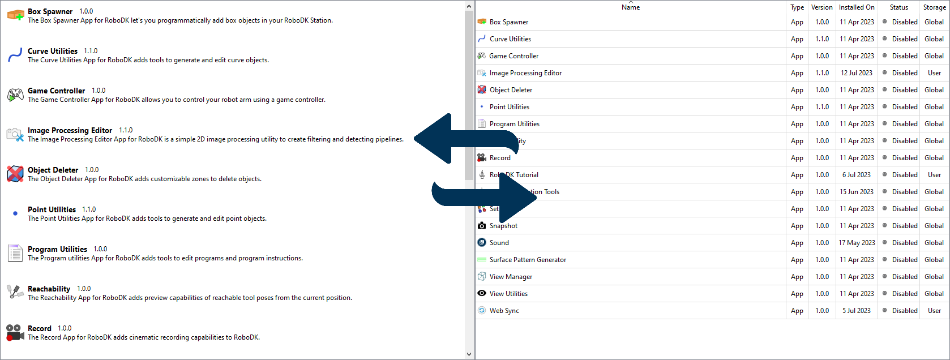The height and width of the screenshot is (360, 950).
Task: Click the Sound icon in the table
Action: (x=482, y=242)
